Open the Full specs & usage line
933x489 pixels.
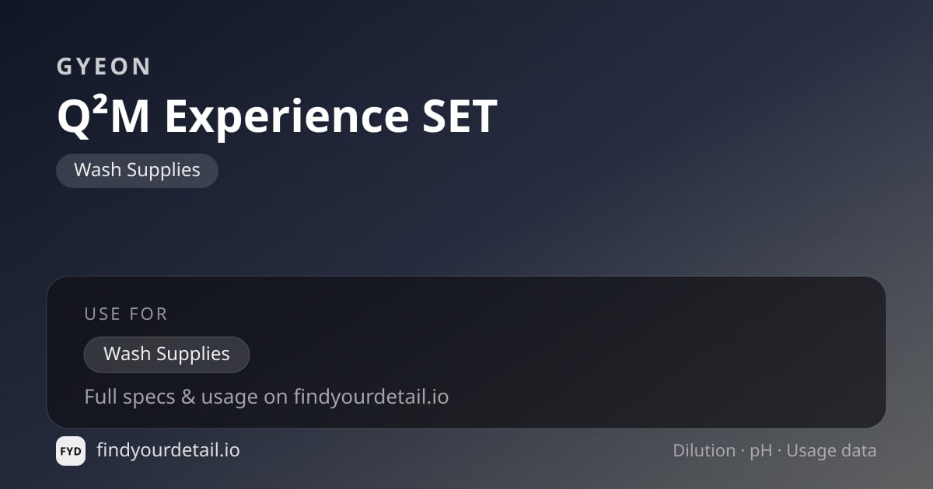[267, 397]
